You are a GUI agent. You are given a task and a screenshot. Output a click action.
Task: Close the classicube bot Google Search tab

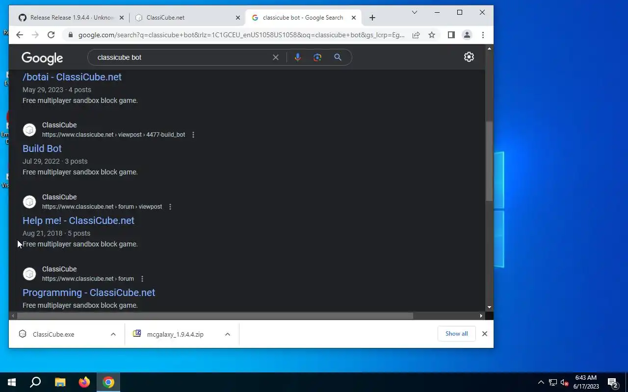point(354,18)
